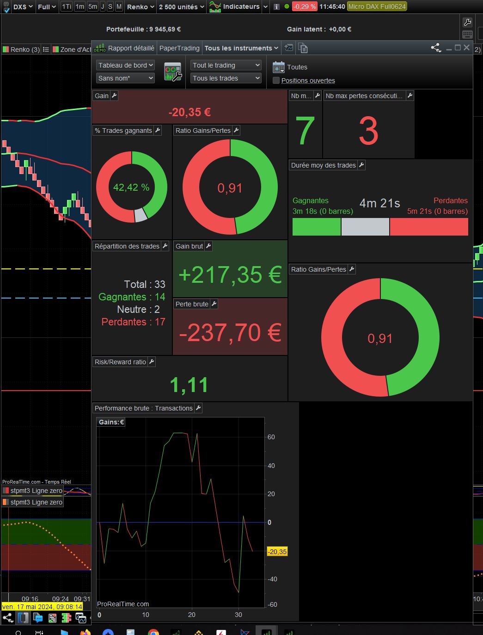Click the share icon in bottom chart toolbar
483x635 pixels.
pos(7,618)
